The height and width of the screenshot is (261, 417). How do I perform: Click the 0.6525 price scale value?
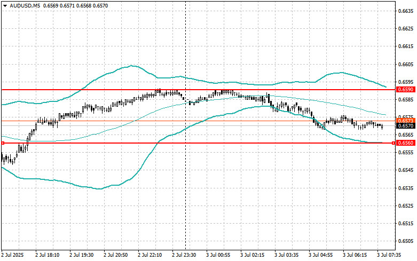(406, 205)
